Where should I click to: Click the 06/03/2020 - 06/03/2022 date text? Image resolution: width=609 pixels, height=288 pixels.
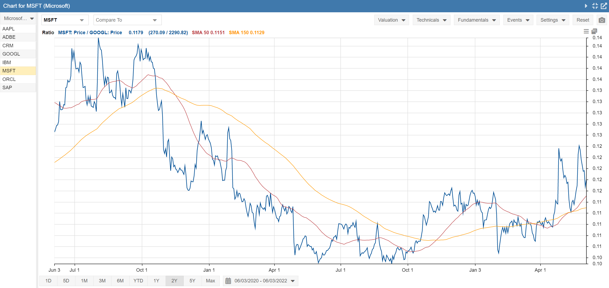(x=261, y=281)
